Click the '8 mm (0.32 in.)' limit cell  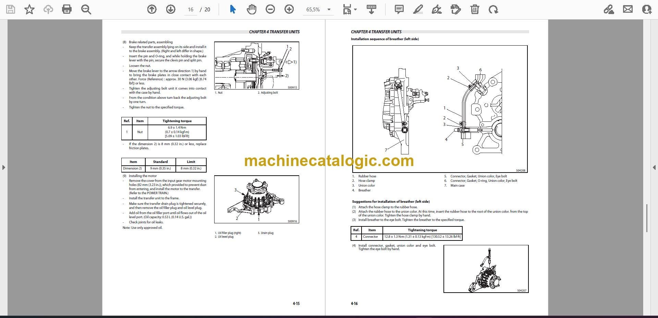[x=191, y=168]
